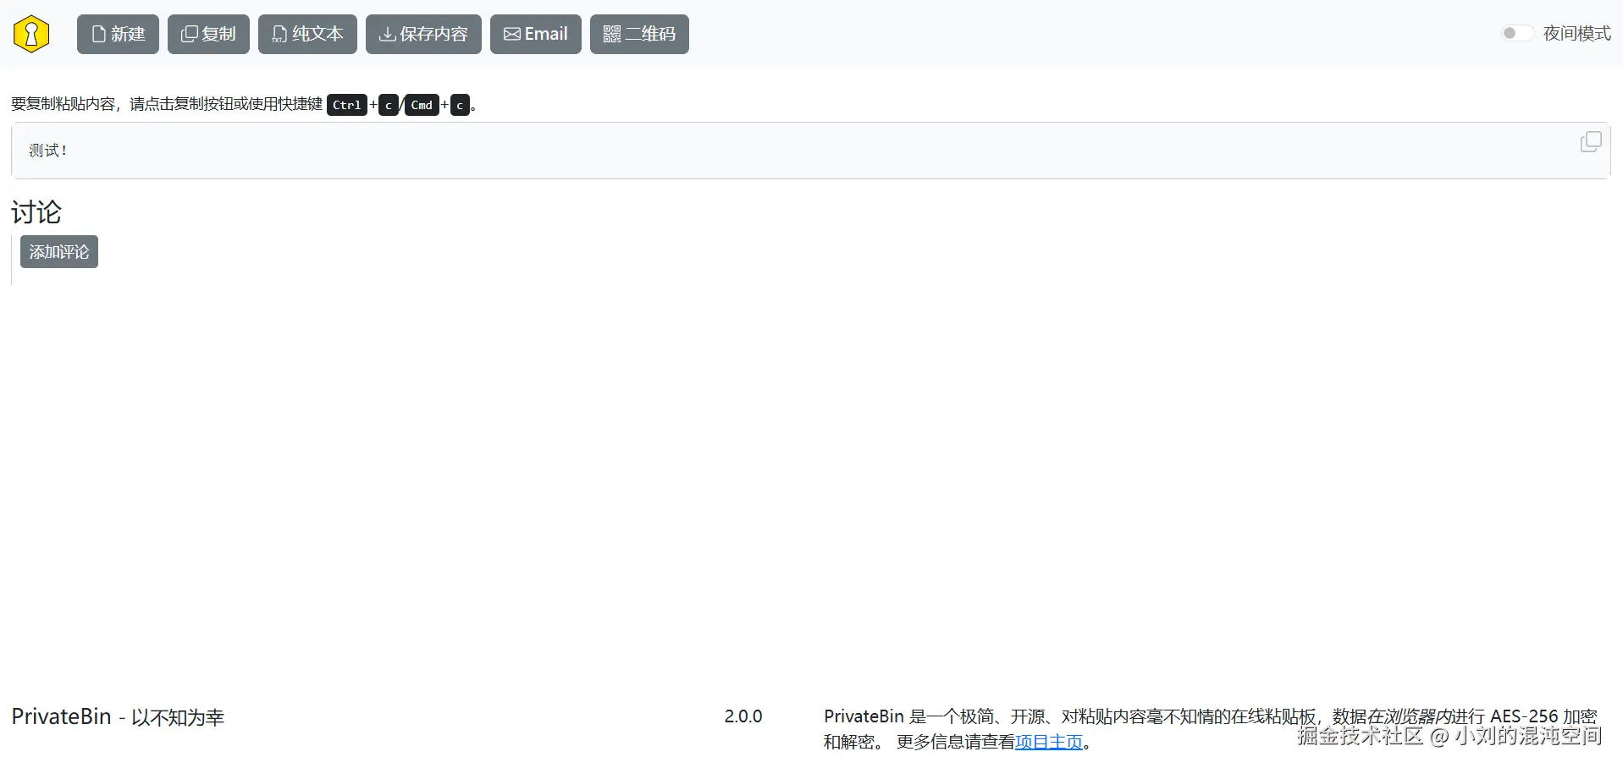Image resolution: width=1623 pixels, height=768 pixels.
Task: Click the Email share button
Action: pos(534,34)
